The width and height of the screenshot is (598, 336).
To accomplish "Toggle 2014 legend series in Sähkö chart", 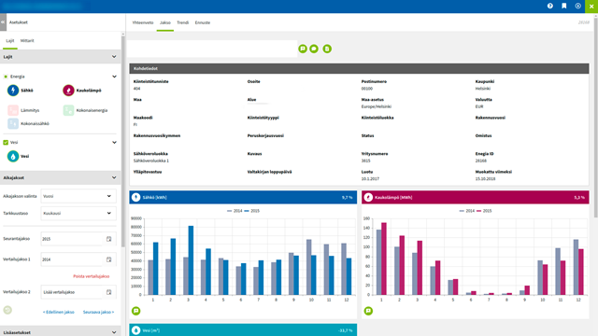I will pos(235,211).
